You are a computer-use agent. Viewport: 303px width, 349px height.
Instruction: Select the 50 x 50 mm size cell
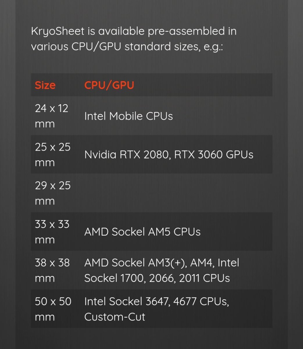point(53,309)
